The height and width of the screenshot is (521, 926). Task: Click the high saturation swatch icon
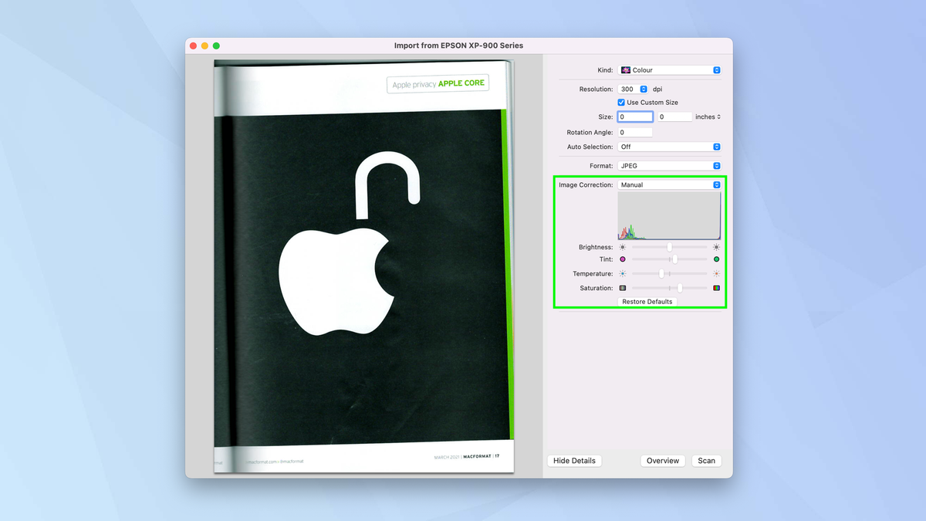[715, 287]
